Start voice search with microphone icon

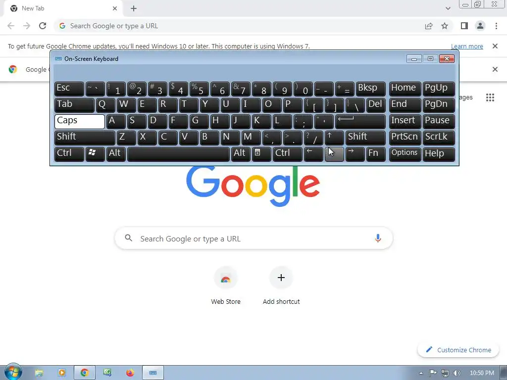click(x=378, y=238)
